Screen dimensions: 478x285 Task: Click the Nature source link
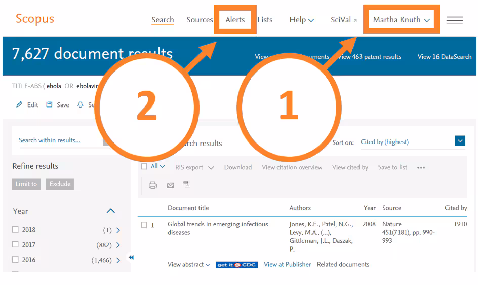pyautogui.click(x=392, y=224)
